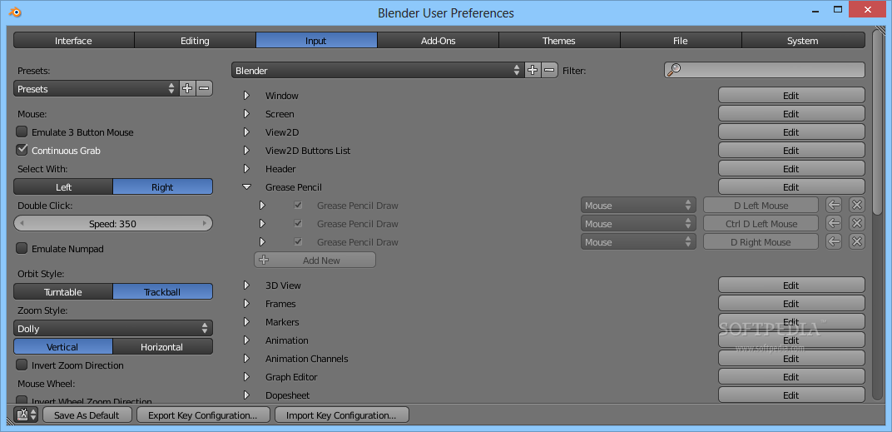Image resolution: width=892 pixels, height=432 pixels.
Task: Uncheck Grease Pencil Draw item with Ctrl D Left Mouse
Action: tap(298, 224)
